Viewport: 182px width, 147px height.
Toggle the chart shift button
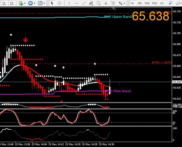(x=12, y=3)
